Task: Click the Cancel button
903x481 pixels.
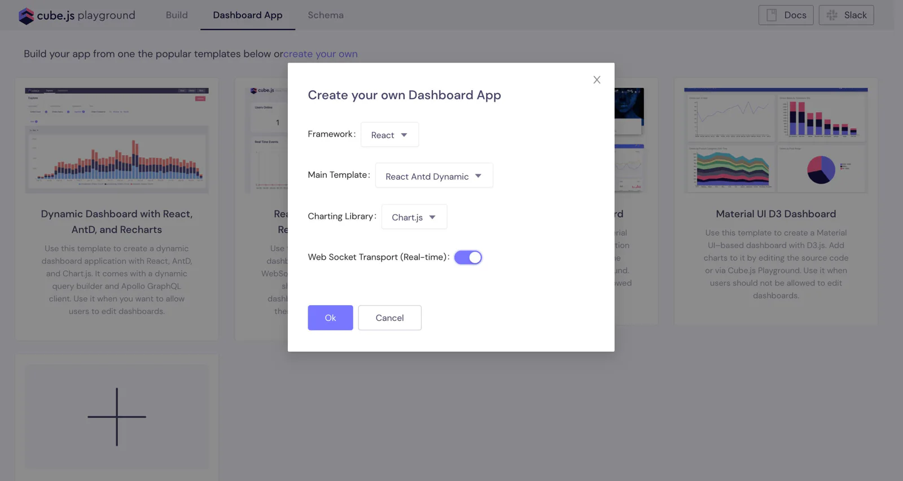Action: point(389,318)
